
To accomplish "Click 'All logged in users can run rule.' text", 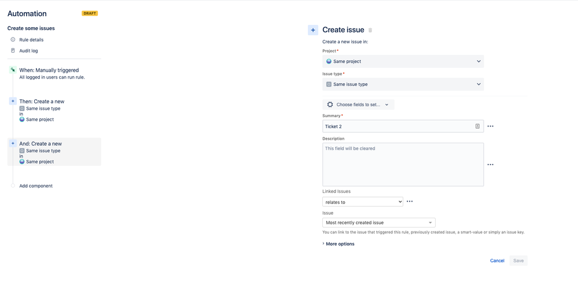I will (52, 77).
